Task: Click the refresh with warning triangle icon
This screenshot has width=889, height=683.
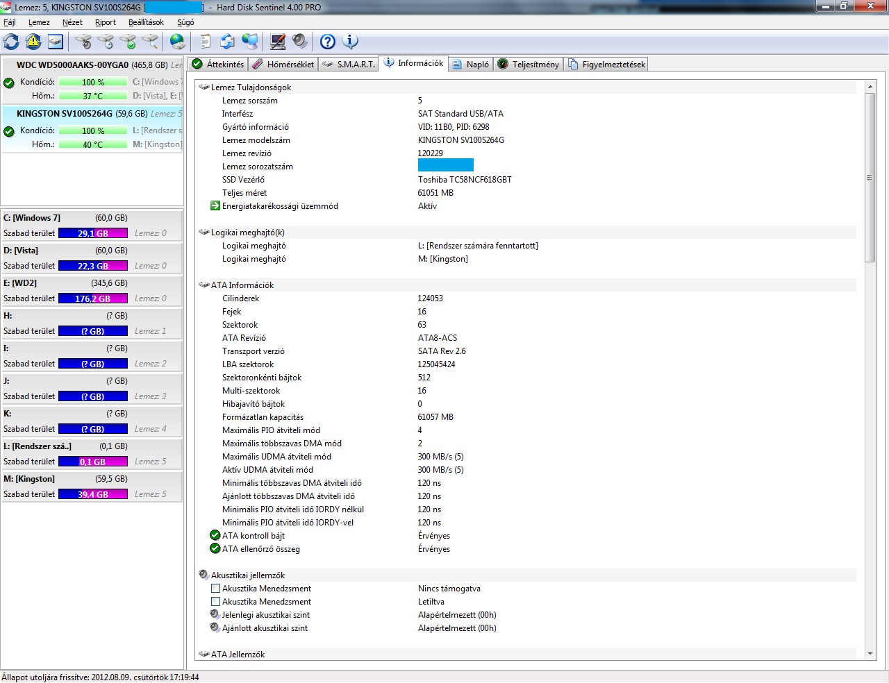Action: click(x=33, y=42)
